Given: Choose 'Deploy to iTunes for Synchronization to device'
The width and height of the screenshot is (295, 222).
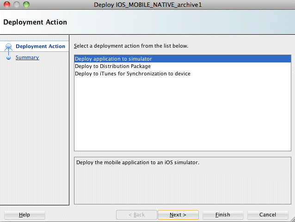Looking at the screenshot, I should [x=183, y=74].
